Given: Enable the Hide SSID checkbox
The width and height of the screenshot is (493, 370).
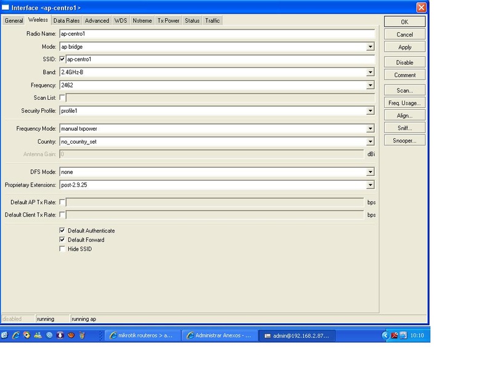Looking at the screenshot, I should pyautogui.click(x=62, y=249).
